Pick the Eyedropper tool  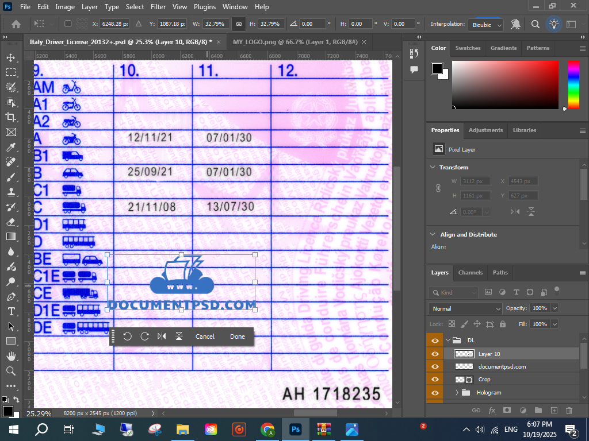(x=10, y=147)
